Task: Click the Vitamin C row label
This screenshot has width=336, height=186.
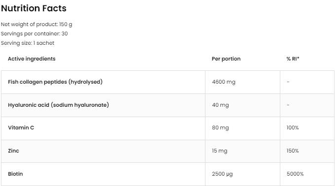Action: click(x=21, y=128)
